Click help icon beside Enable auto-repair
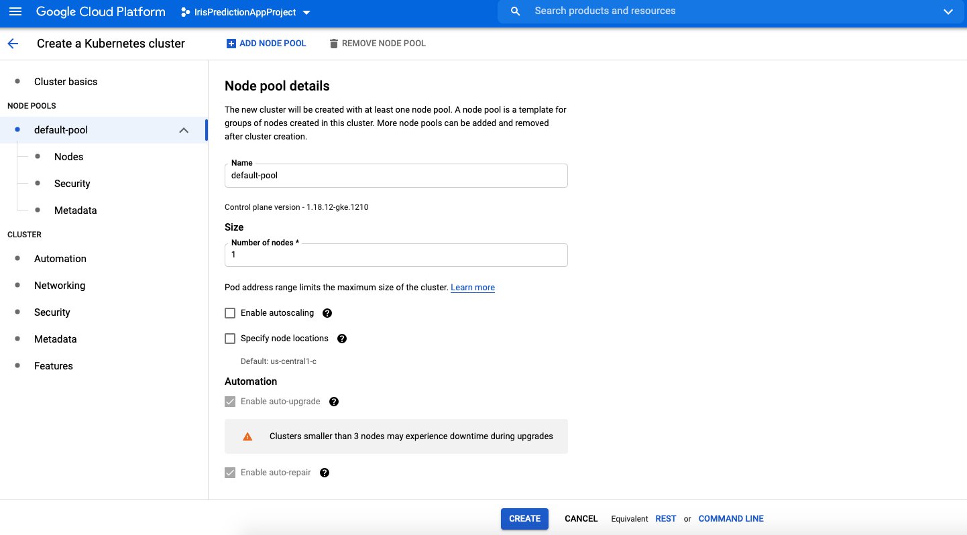The image size is (967, 535). click(325, 473)
